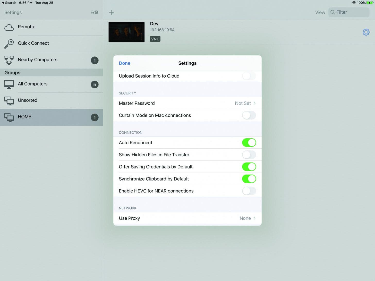Click the All Computers monitor icon

[9, 84]
